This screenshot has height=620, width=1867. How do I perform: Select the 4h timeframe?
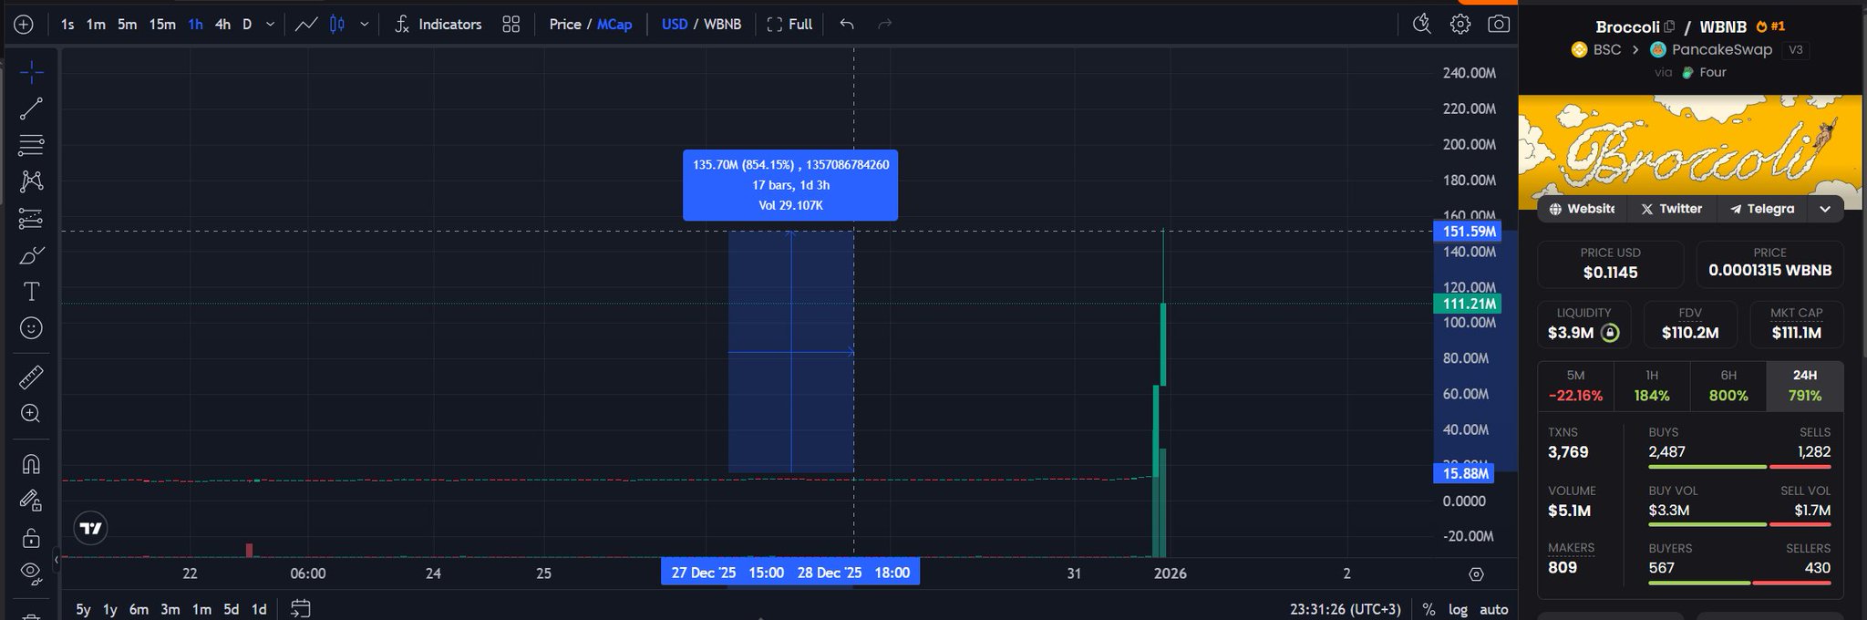pyautogui.click(x=222, y=25)
